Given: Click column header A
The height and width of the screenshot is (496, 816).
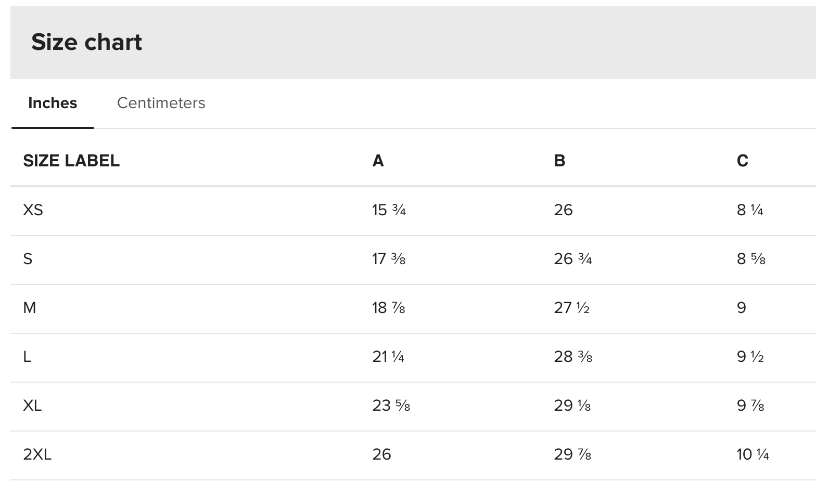Looking at the screenshot, I should (378, 161).
